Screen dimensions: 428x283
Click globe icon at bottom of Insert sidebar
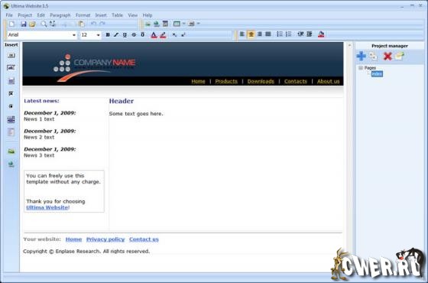[x=11, y=164]
